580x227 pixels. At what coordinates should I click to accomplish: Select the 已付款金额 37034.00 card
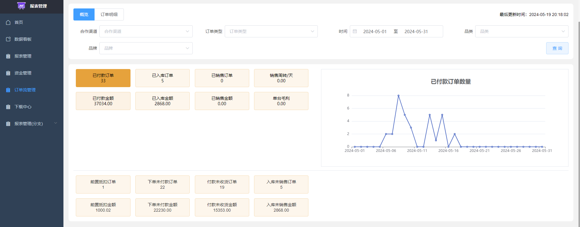(103, 101)
